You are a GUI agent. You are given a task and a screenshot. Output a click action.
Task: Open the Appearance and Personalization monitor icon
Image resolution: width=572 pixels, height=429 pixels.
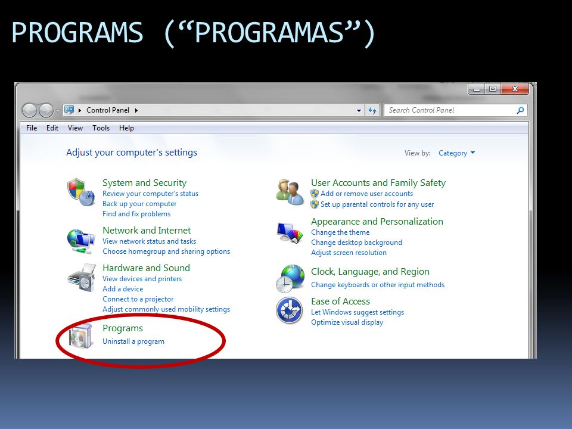290,233
